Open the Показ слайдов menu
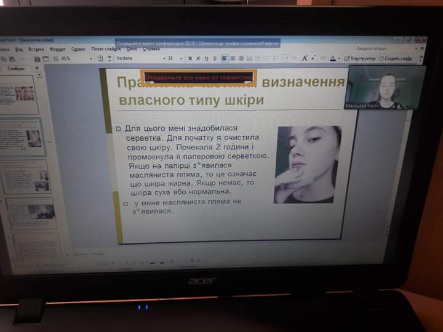The image size is (443, 332). pos(106,49)
